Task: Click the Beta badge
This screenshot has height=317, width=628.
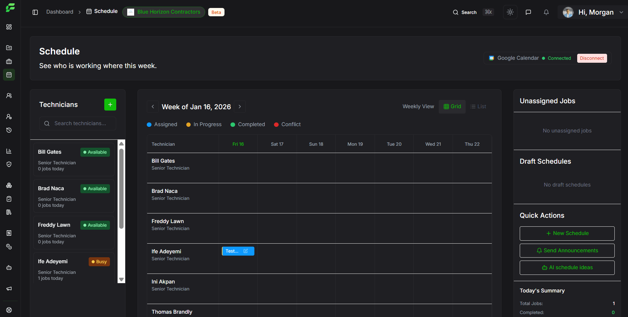Action: pyautogui.click(x=216, y=12)
